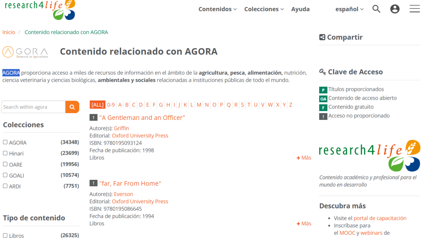Screen dimensions: 429x238
Task: Click the AGORA Research in Agriculture logo
Action: click(x=25, y=52)
